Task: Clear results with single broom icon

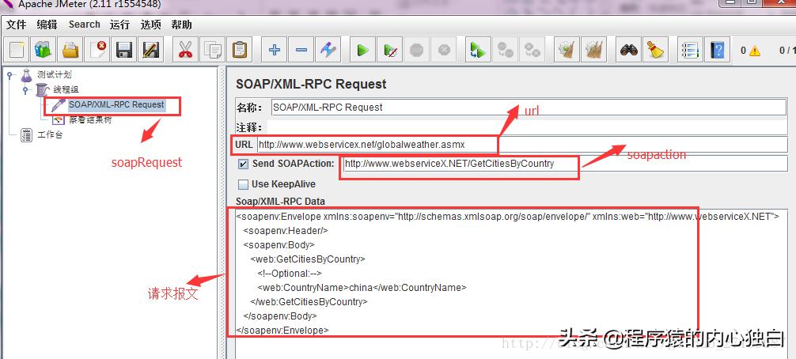Action: coord(566,50)
